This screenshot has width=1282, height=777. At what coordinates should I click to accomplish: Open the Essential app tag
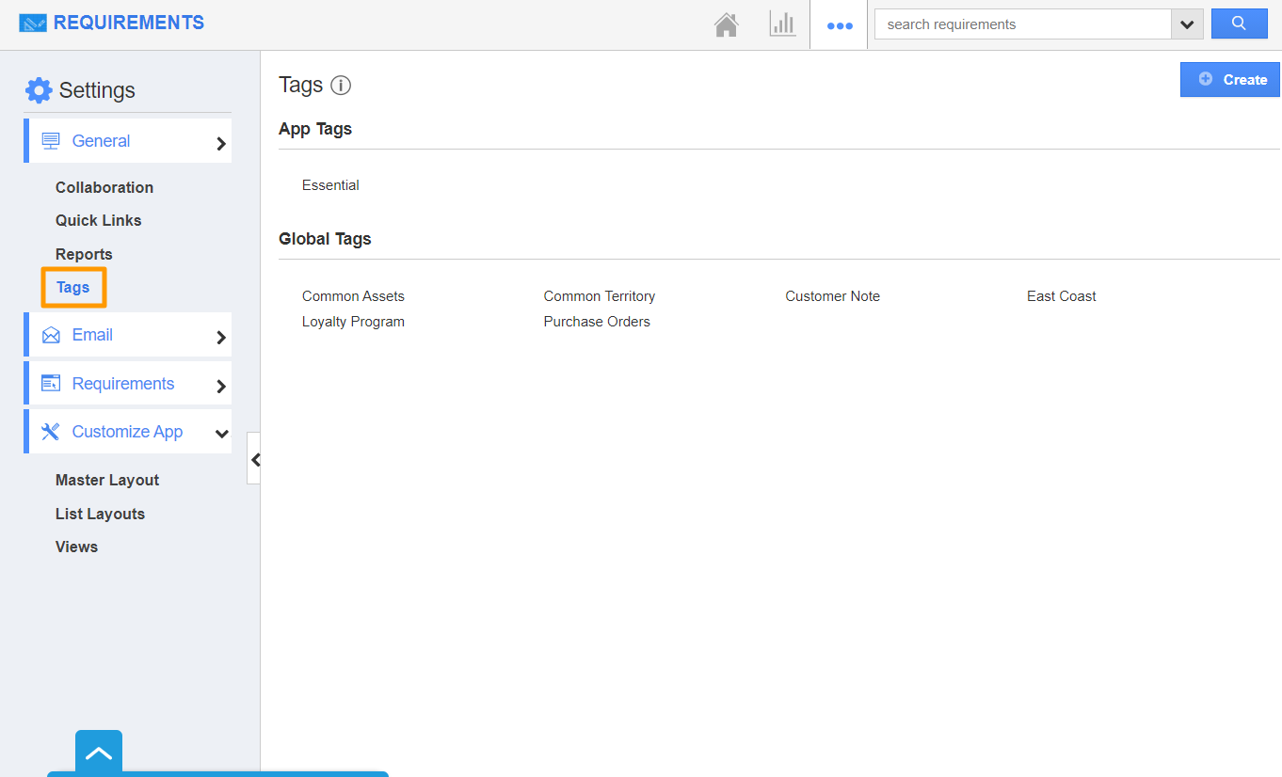330,185
